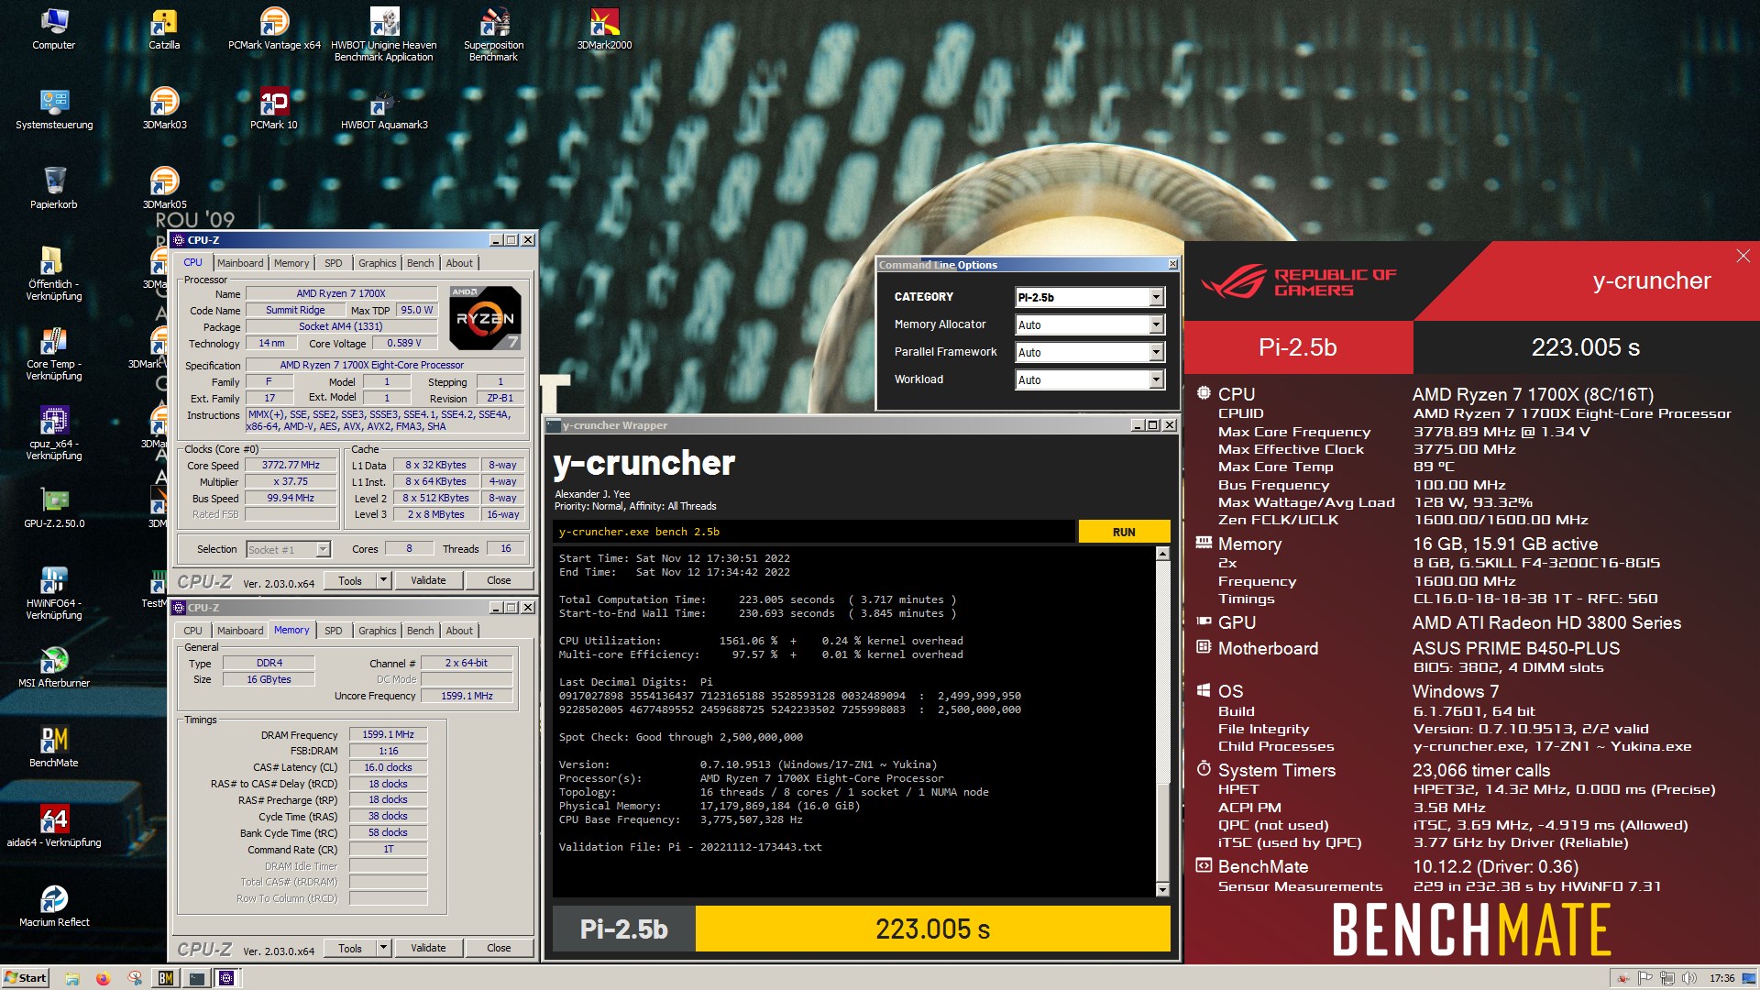Click the BenchMate taskbar button
The width and height of the screenshot is (1760, 990).
point(165,978)
